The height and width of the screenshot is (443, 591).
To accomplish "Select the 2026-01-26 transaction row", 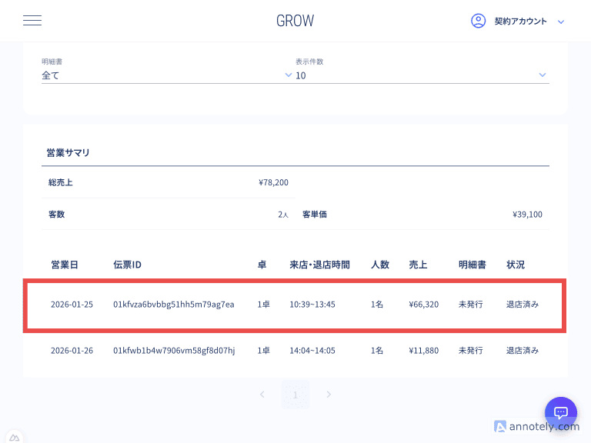I will click(x=295, y=351).
